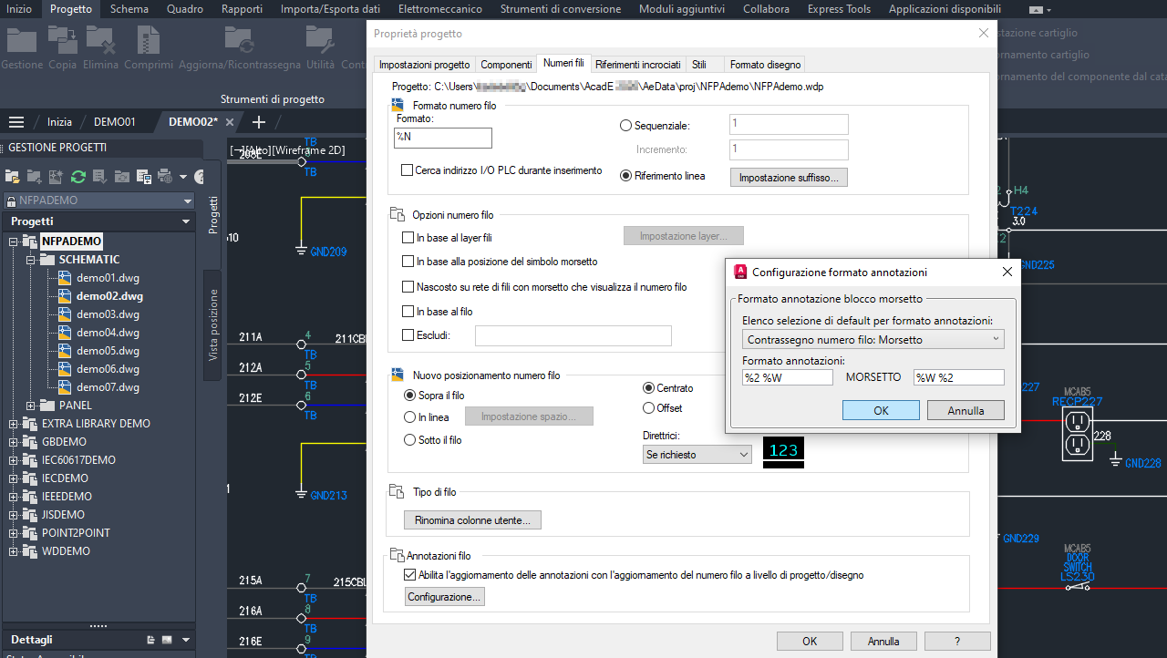Switch to the Riferimenti incrociati tab

coord(638,64)
